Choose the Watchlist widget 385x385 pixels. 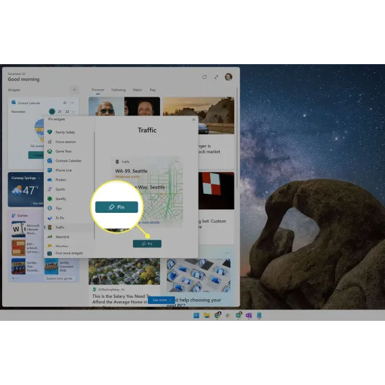70,237
